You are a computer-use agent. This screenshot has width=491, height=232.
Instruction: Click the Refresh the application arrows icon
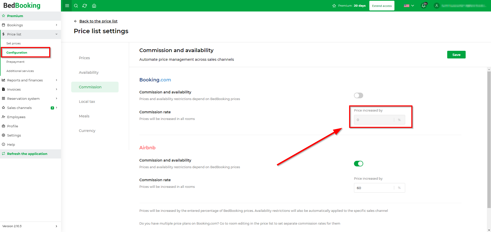3,154
